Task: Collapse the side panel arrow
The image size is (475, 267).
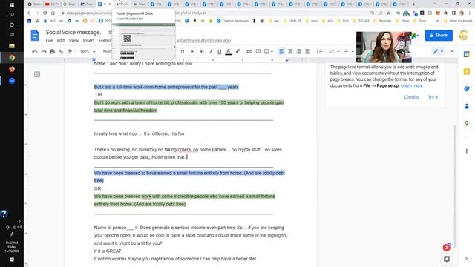Action: [467, 259]
